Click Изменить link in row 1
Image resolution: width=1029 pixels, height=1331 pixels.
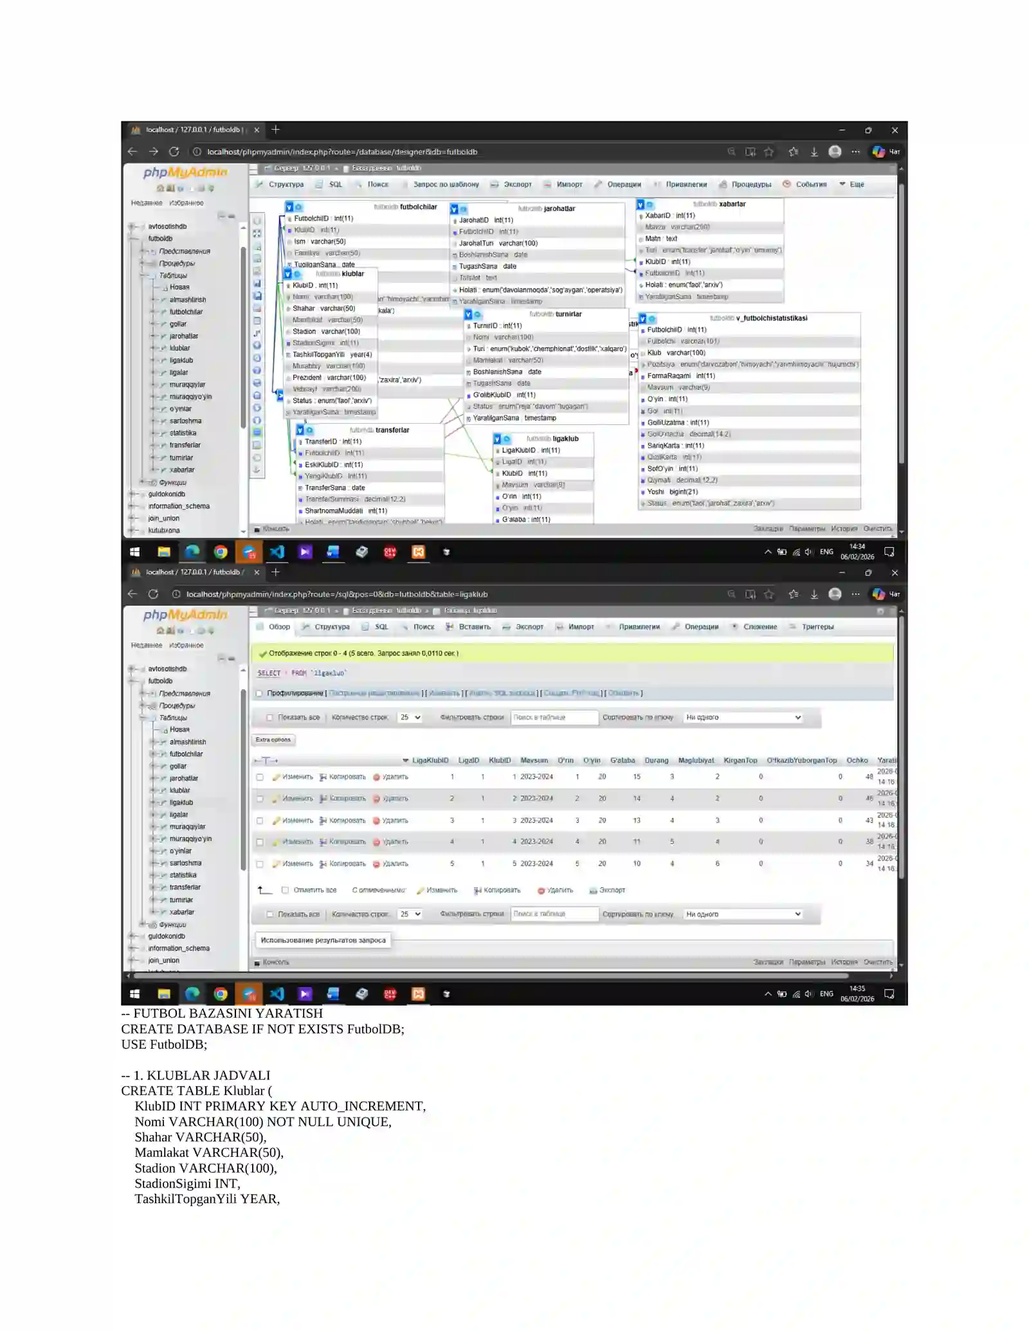pos(293,777)
